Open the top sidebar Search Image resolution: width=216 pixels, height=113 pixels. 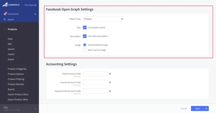(x=11, y=19)
